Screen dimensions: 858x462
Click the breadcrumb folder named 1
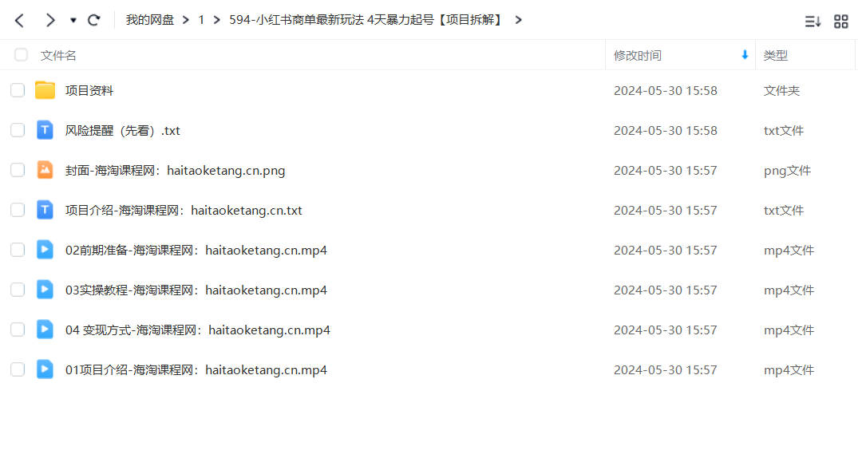201,20
